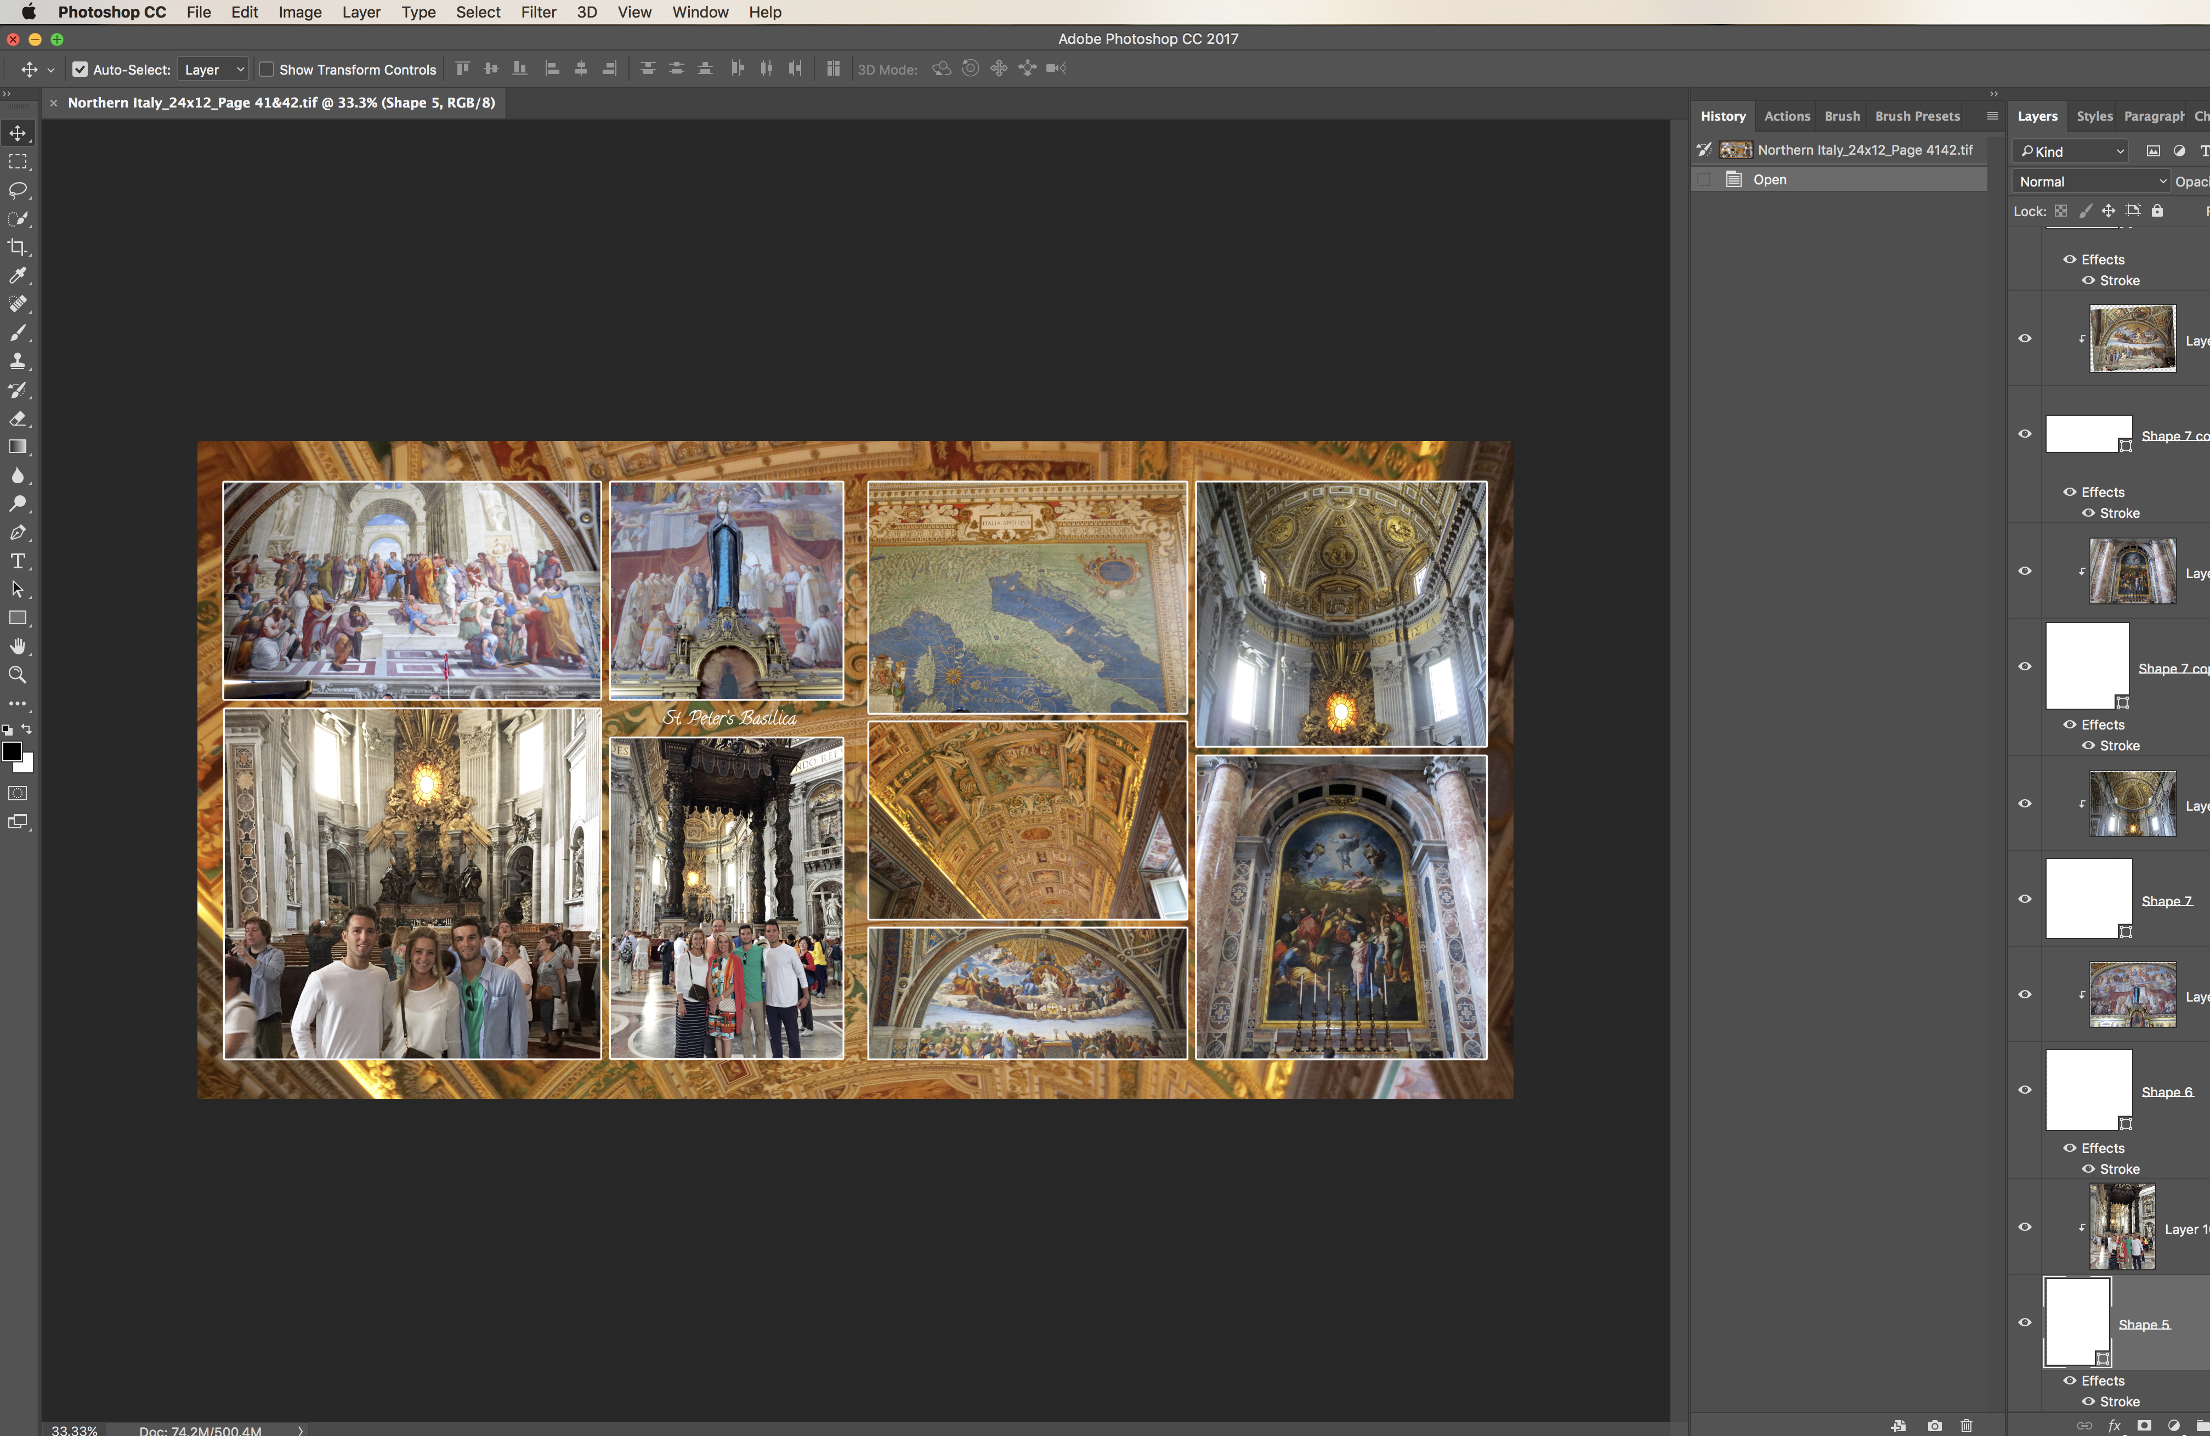
Task: Select the Quick Selection tool
Action: coord(18,219)
